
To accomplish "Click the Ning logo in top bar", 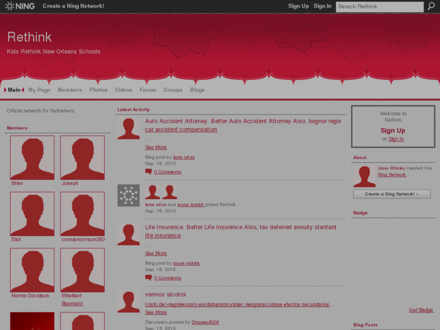I will 20,6.
